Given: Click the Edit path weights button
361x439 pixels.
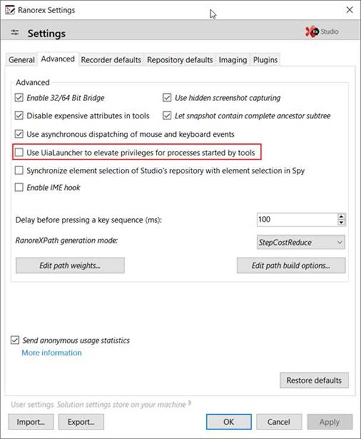Looking at the screenshot, I should (x=70, y=265).
